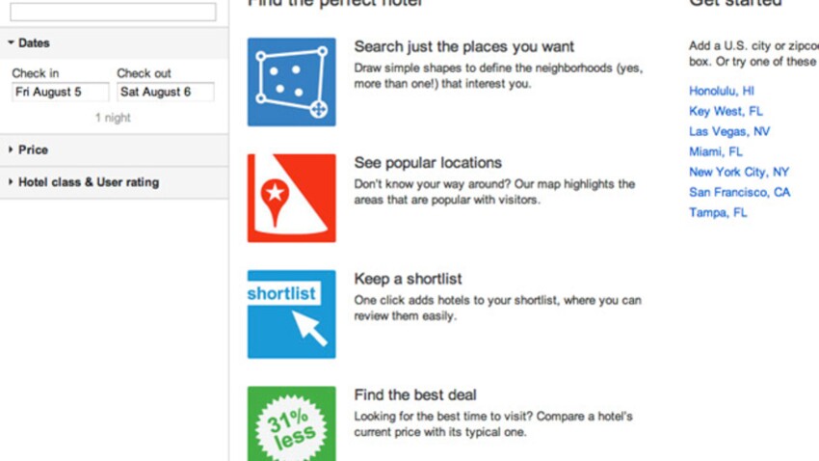Open the Check in date field

click(60, 92)
